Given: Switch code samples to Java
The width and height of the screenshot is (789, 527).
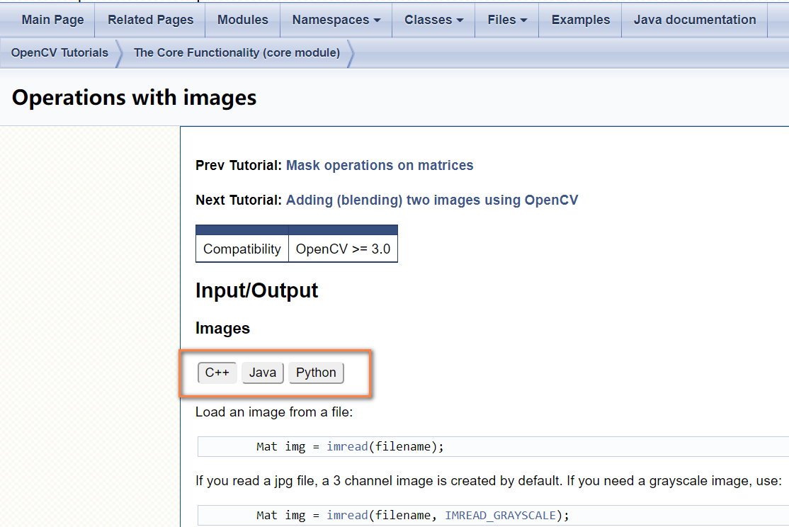Looking at the screenshot, I should [263, 373].
